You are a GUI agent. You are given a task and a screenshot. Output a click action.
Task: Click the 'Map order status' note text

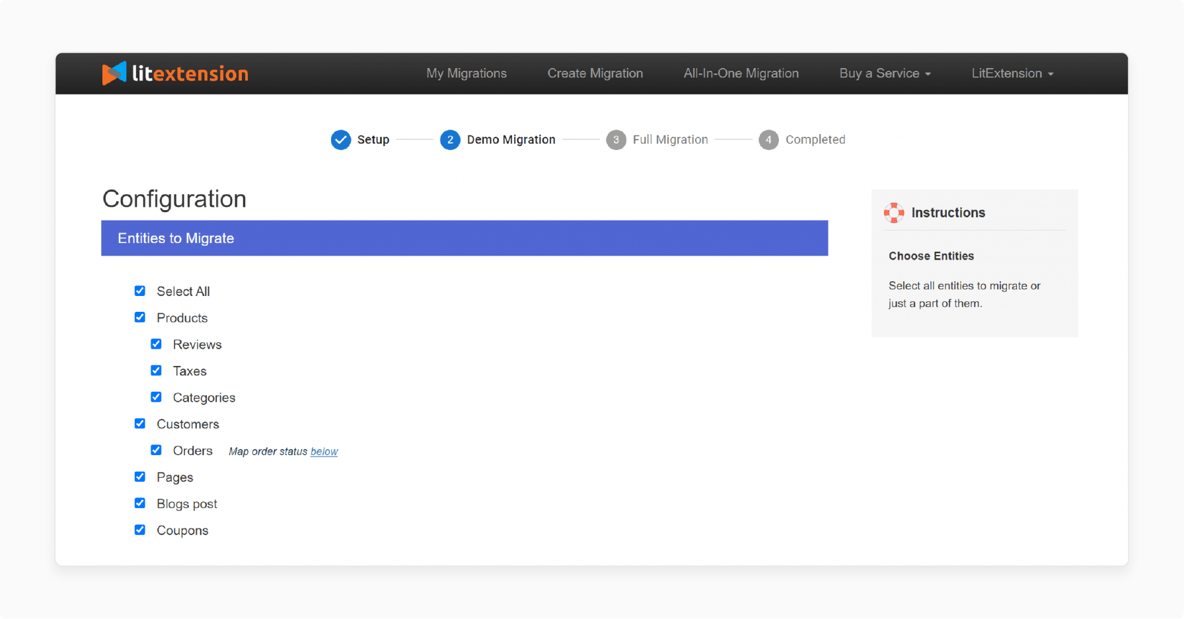tap(268, 451)
